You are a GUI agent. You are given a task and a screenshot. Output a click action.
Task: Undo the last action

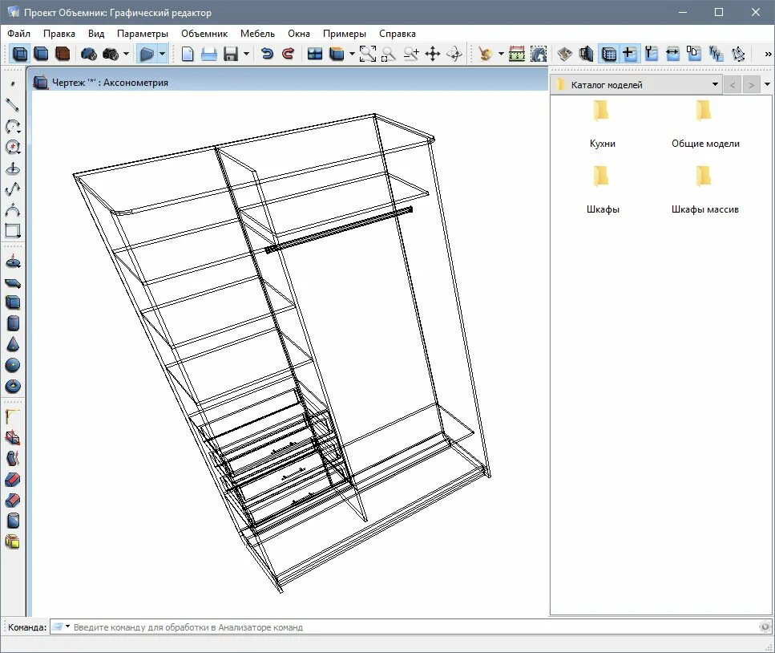point(267,54)
